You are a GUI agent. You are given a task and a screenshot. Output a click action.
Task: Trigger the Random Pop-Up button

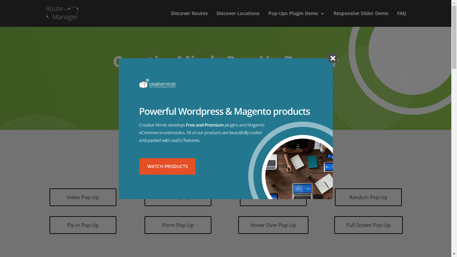coord(368,197)
